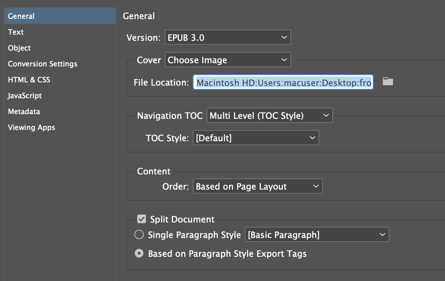Viewport: 445px width, 281px height.
Task: Open the Object settings section
Action: pos(60,48)
